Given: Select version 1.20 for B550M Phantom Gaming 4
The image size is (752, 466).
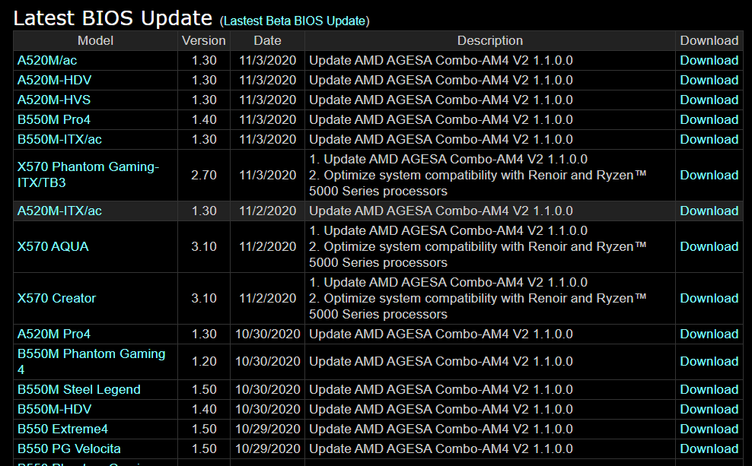Looking at the screenshot, I should pyautogui.click(x=204, y=362).
